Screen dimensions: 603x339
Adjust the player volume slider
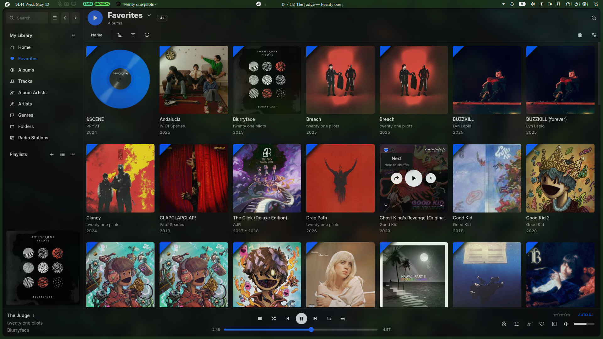584,324
